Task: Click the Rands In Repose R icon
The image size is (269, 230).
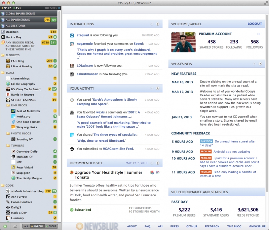Action: [8, 95]
